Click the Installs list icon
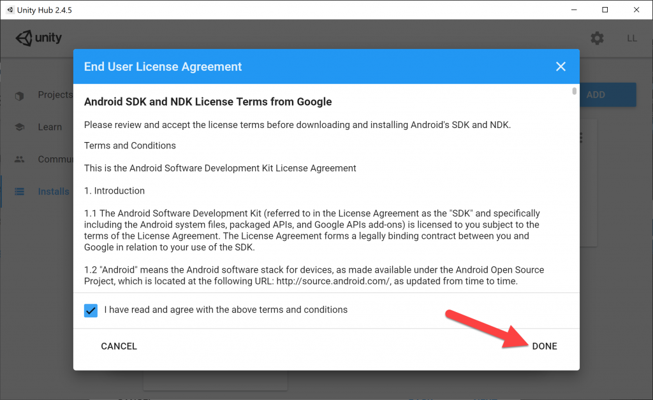The width and height of the screenshot is (653, 400). click(20, 192)
